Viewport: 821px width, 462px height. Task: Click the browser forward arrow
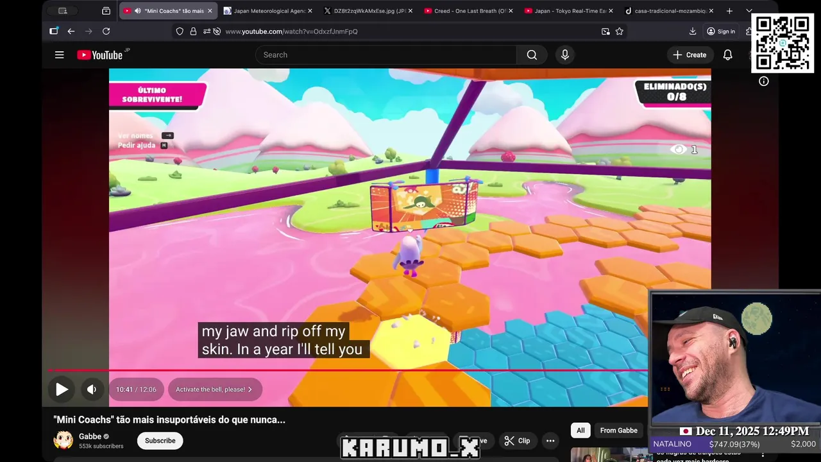[89, 31]
